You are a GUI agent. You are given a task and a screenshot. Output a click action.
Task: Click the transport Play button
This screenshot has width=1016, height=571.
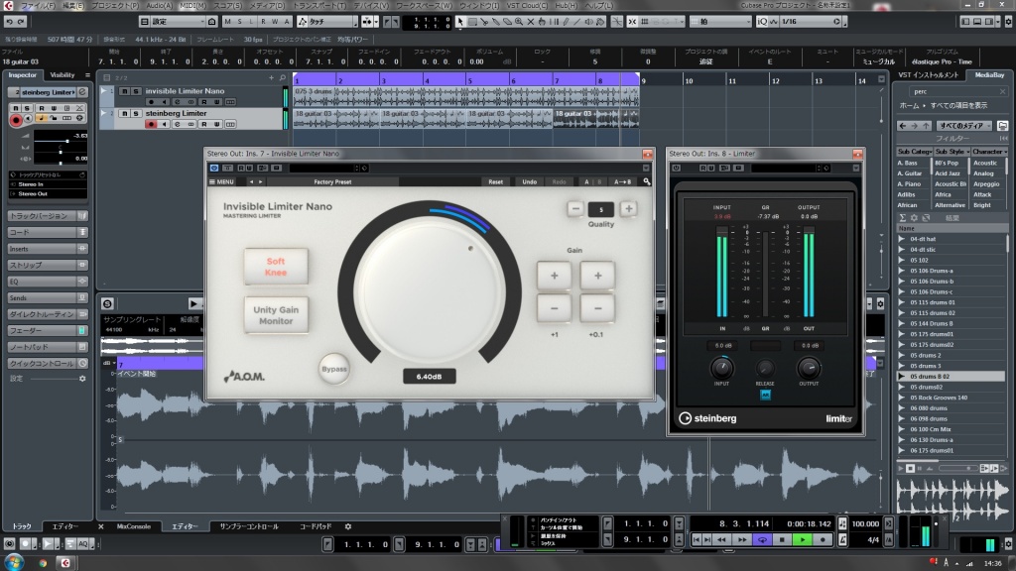[x=802, y=539]
